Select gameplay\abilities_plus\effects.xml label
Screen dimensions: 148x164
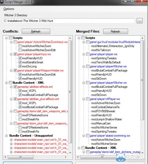pyautogui.click(x=38, y=99)
